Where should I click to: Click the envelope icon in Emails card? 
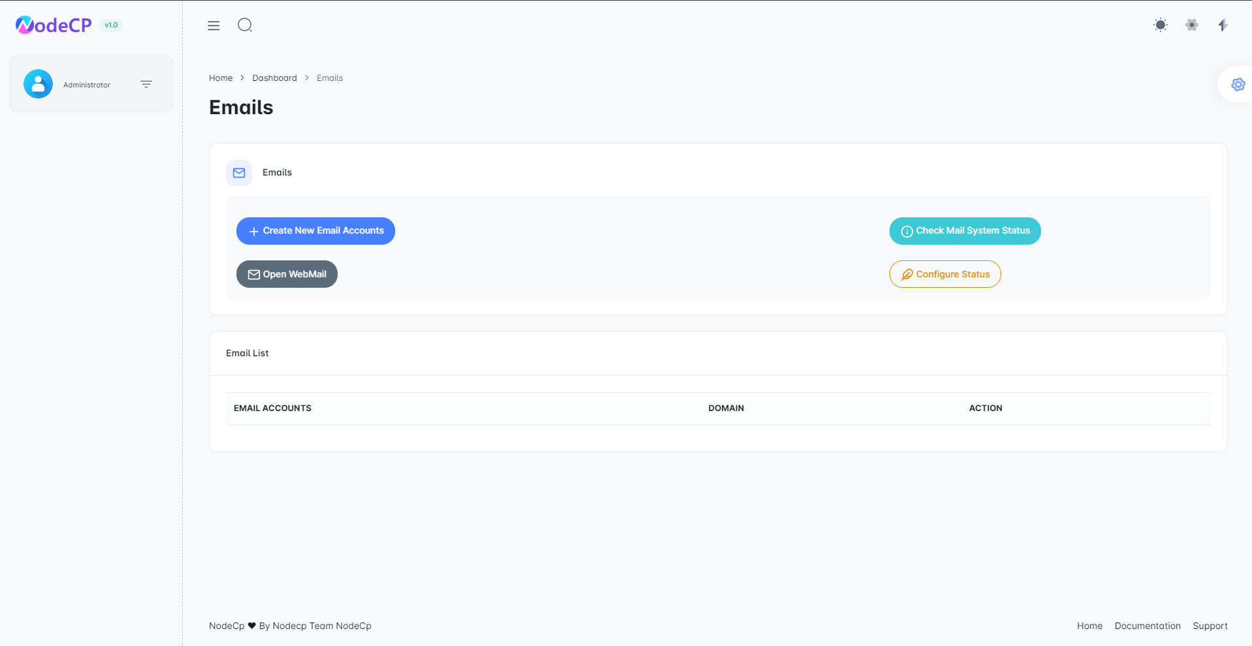239,173
